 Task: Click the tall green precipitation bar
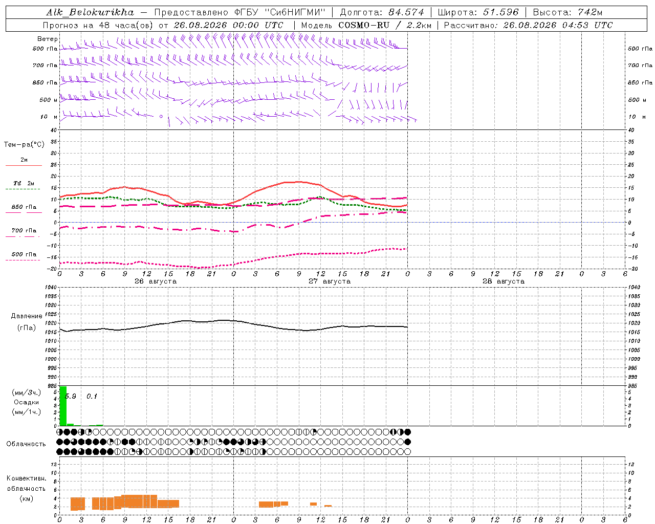pos(63,406)
